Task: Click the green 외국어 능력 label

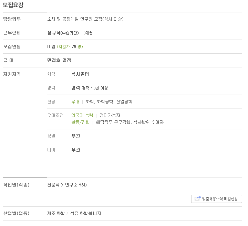Action: point(82,116)
